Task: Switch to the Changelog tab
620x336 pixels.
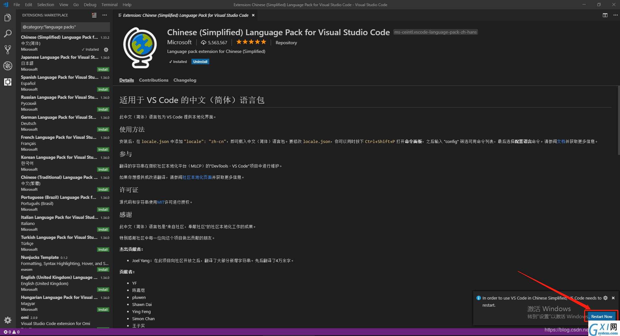Action: [185, 80]
